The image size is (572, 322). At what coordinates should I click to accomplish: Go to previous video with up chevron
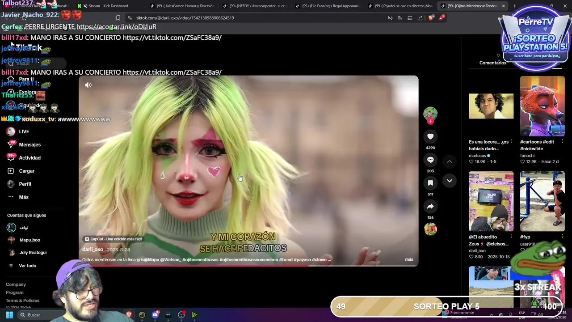(450, 161)
